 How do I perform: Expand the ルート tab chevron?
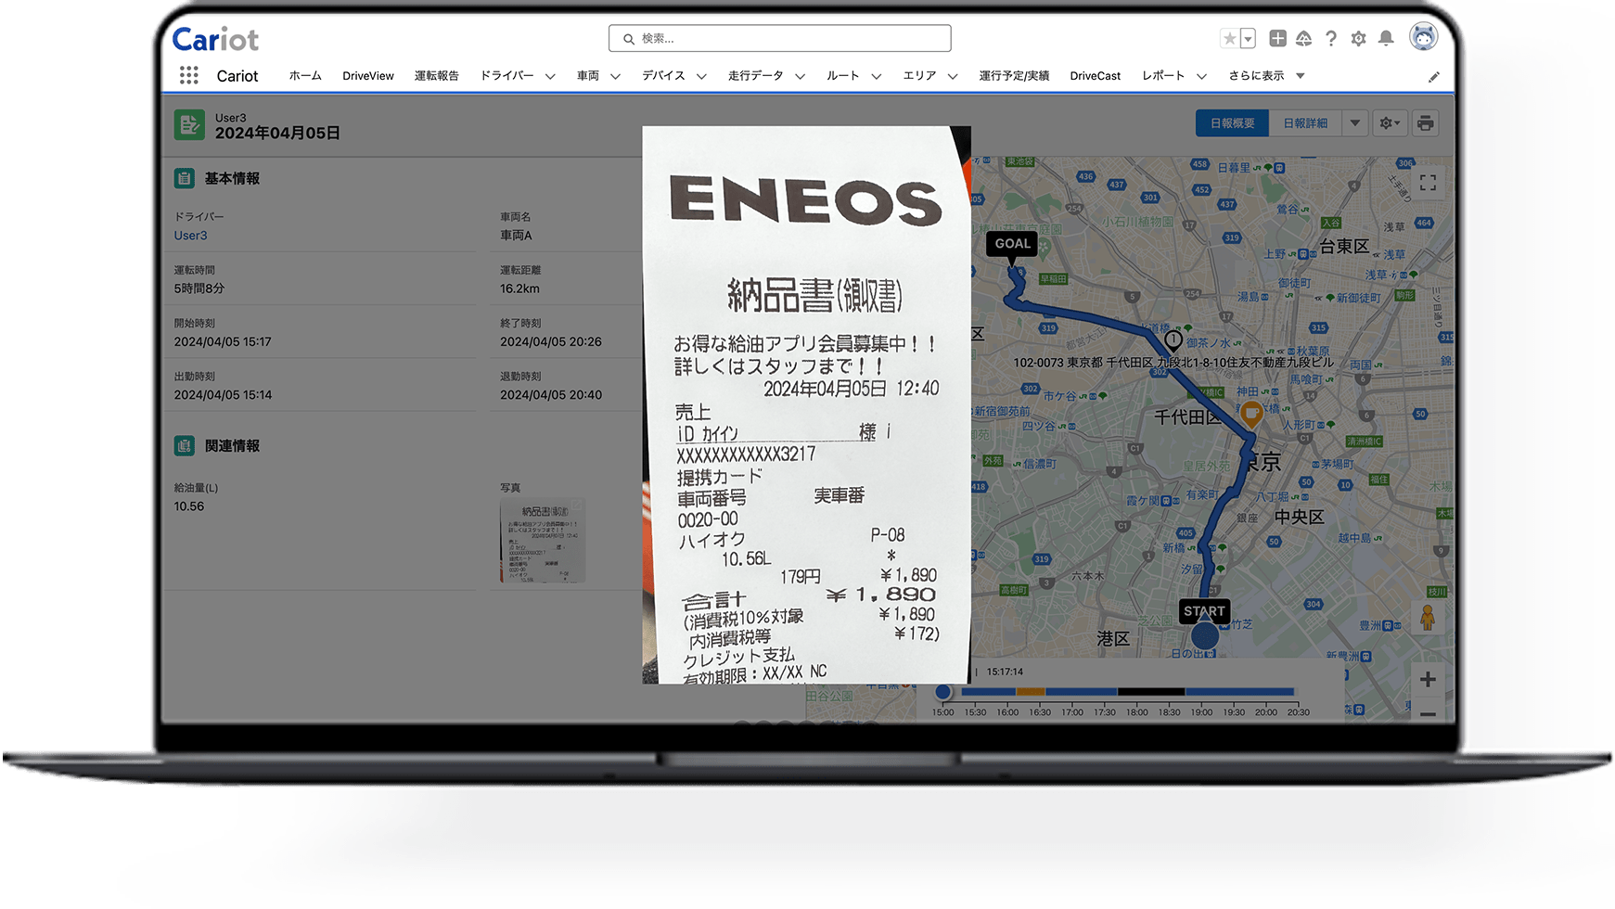[x=876, y=77]
